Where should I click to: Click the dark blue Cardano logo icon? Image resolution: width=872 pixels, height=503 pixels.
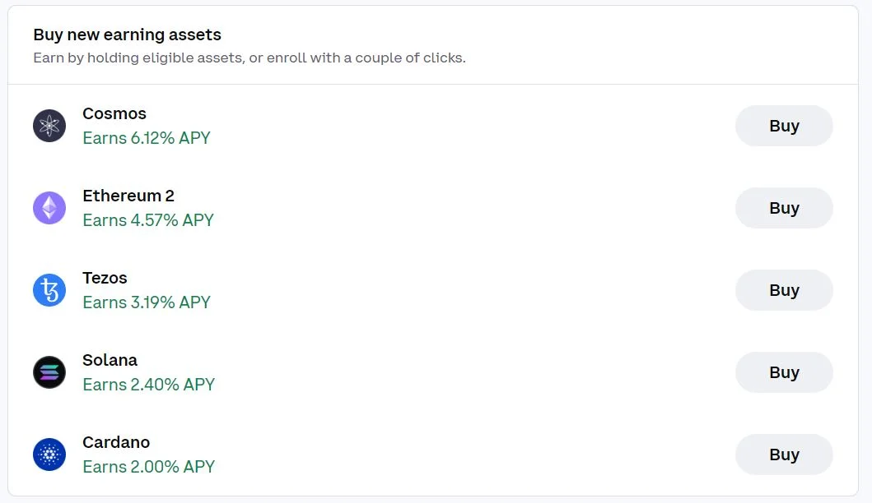pyautogui.click(x=49, y=455)
